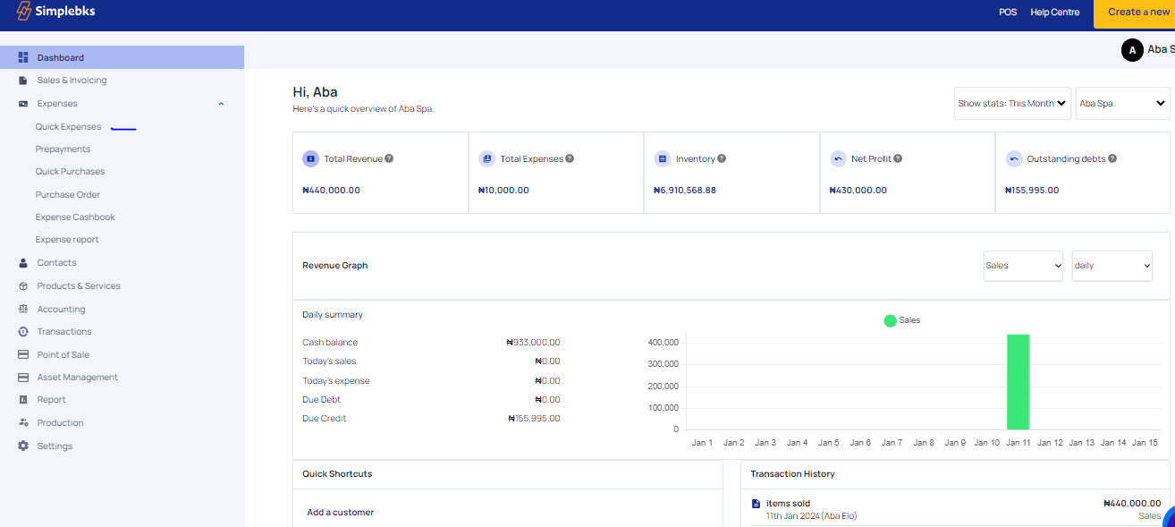Screen dimensions: 1175x527
Task: Open the Help Centre link
Action: coord(1054,13)
